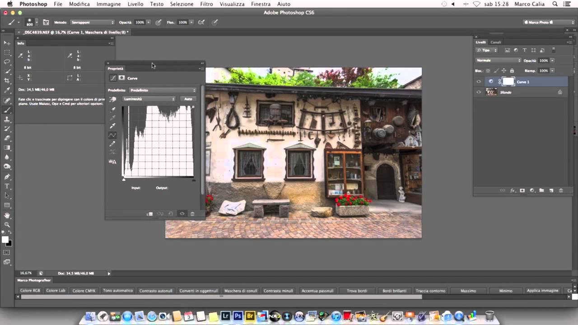The height and width of the screenshot is (325, 578).
Task: Select the draw-curve pencil in Curve panel
Action: pyautogui.click(x=112, y=143)
